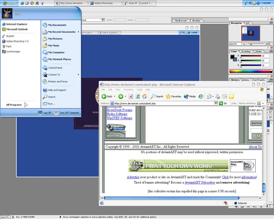Open My Computer in the Start menu
Image resolution: width=274 pixels, height=219 pixels.
point(53,52)
